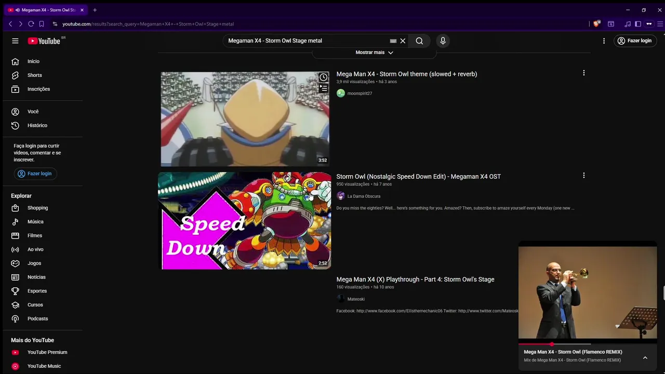Open moonspirit27 channel avatar

pos(341,93)
